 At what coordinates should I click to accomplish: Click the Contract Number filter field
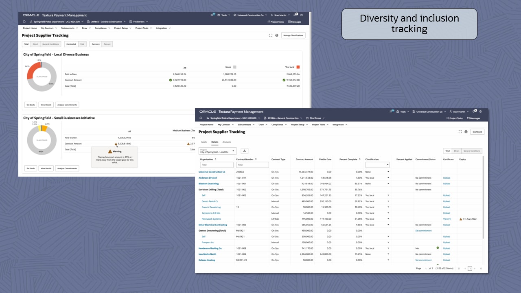(x=252, y=165)
